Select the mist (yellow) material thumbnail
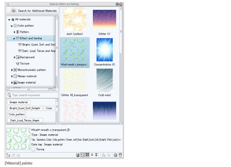This screenshot has height=167, width=231. click(75, 19)
